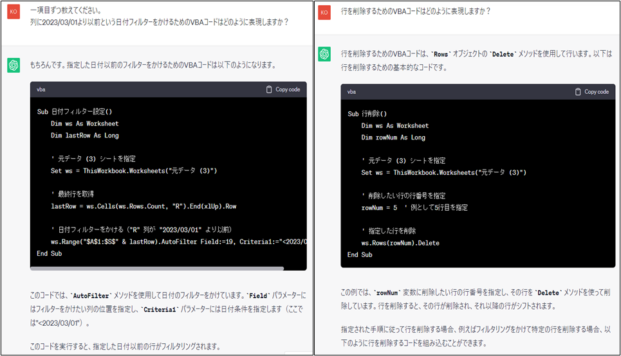Click clipboard icon in left code block header
The image size is (621, 356).
(269, 89)
